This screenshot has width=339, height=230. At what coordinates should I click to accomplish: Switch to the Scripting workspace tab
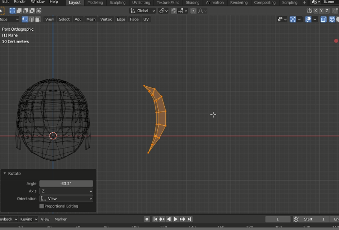290,3
